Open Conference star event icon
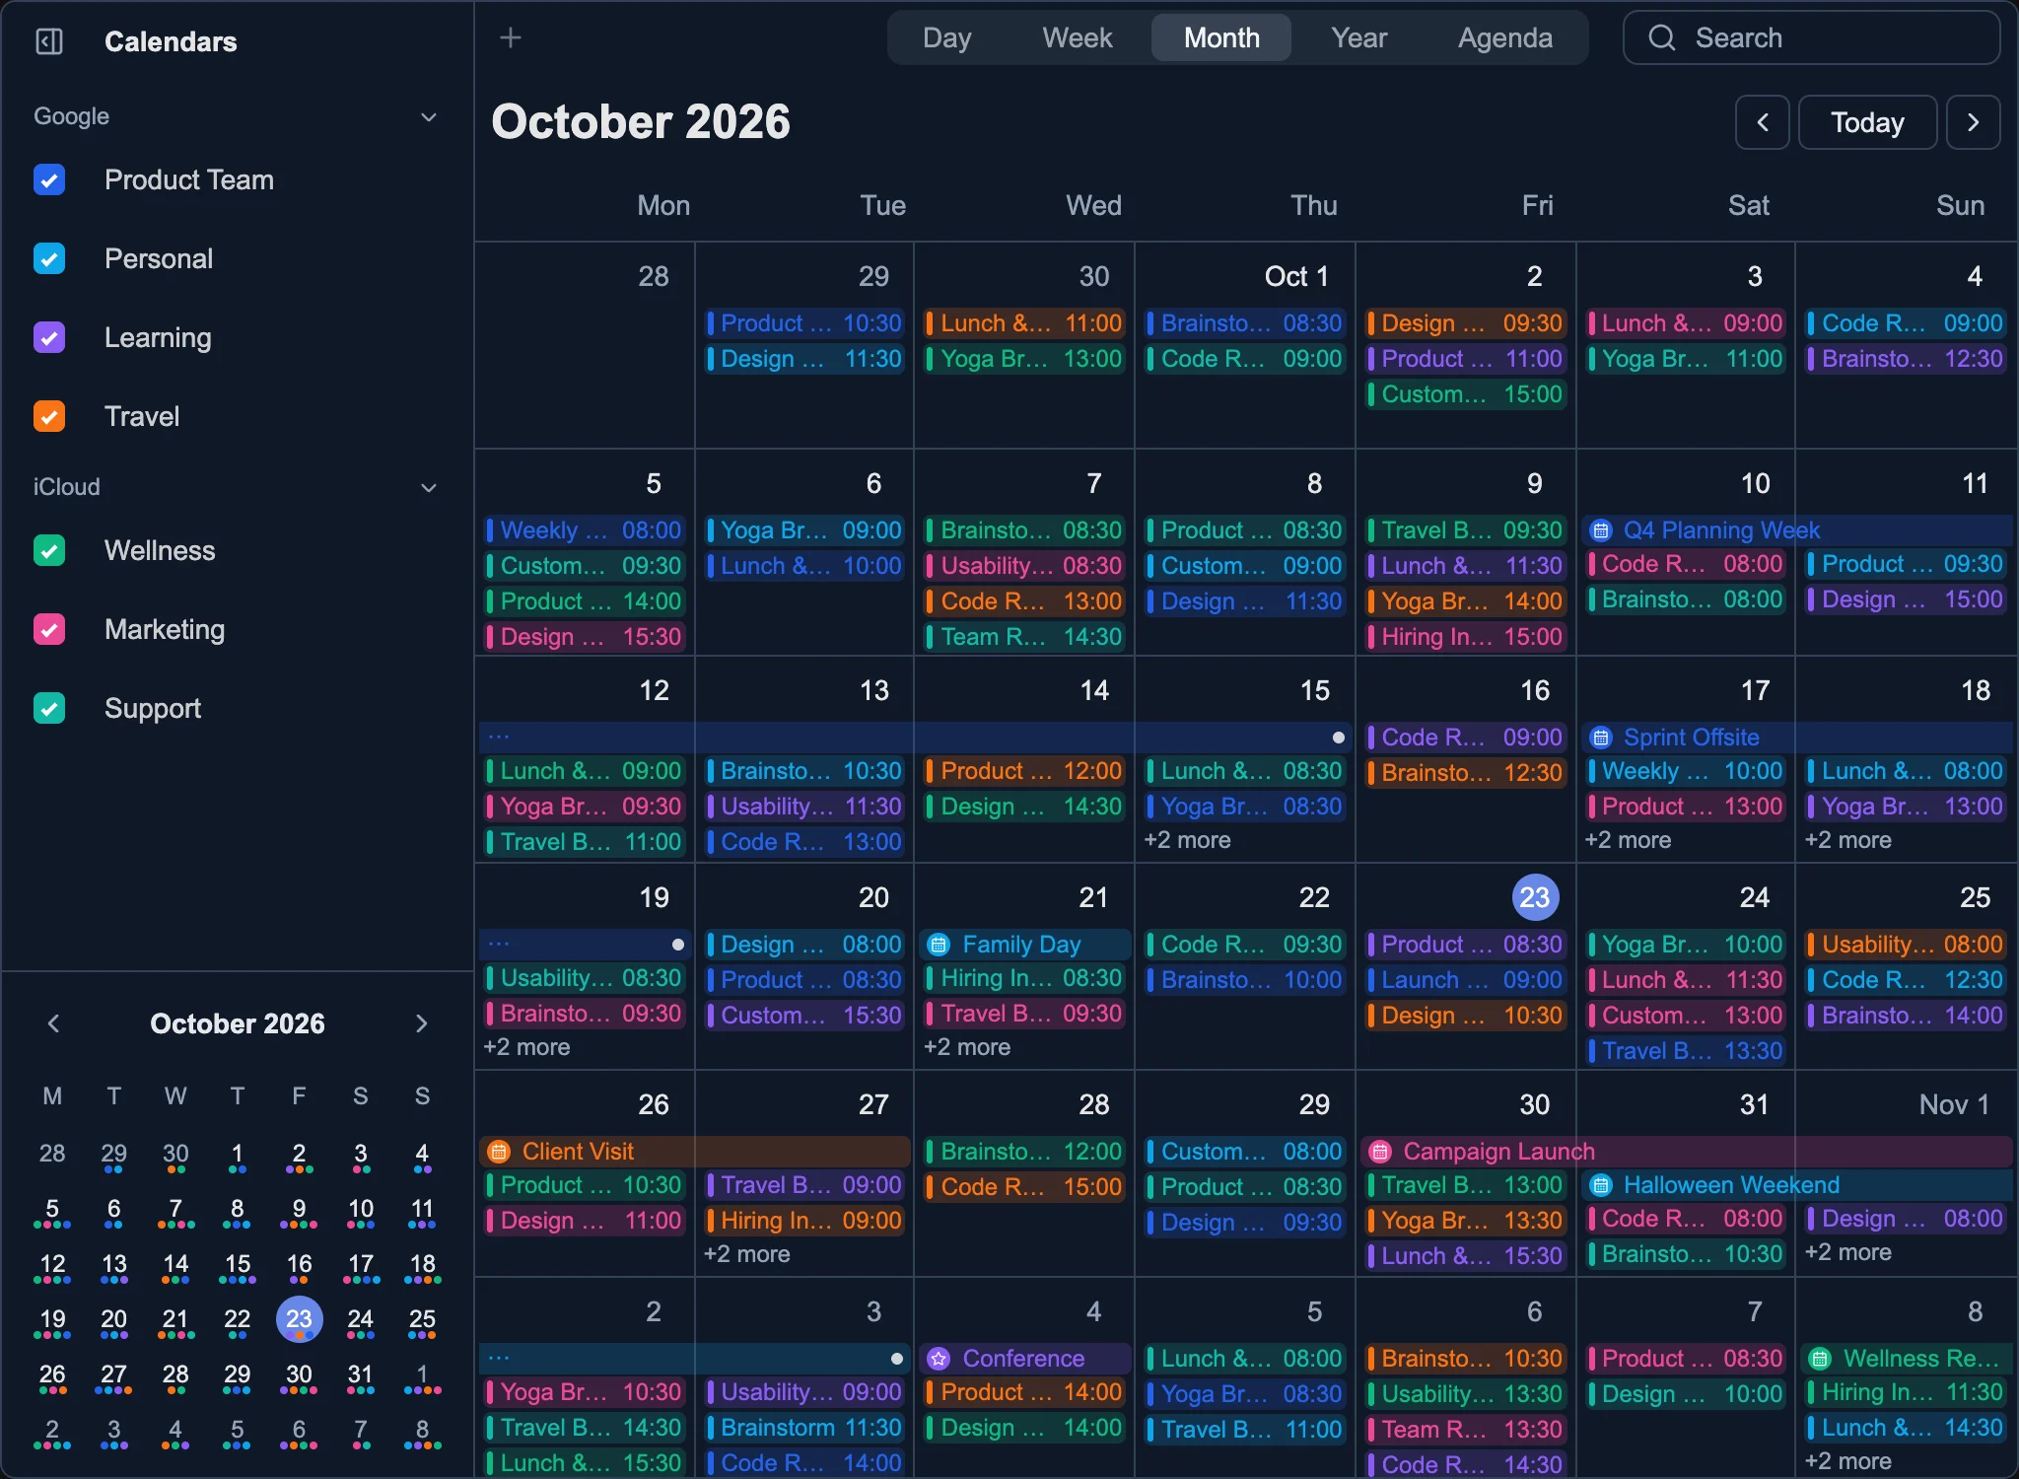Viewport: 2019px width, 1479px height. click(x=940, y=1359)
